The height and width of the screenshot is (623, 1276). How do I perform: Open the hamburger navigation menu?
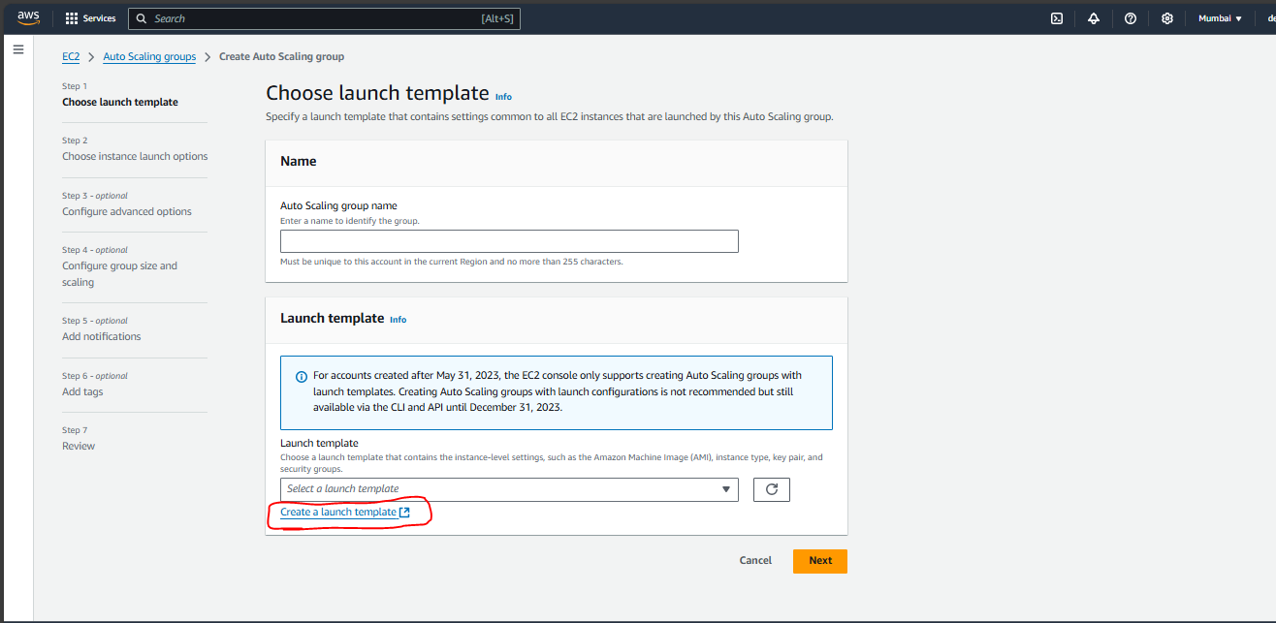coord(17,48)
